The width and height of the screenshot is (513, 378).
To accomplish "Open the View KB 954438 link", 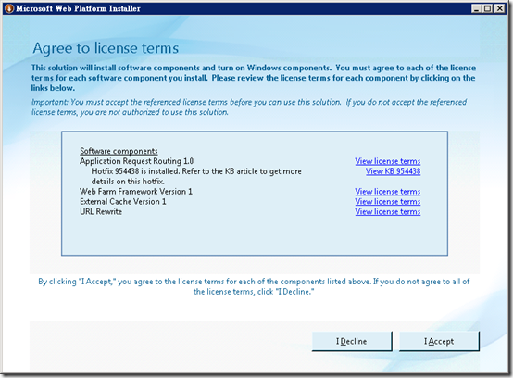I will coord(393,171).
